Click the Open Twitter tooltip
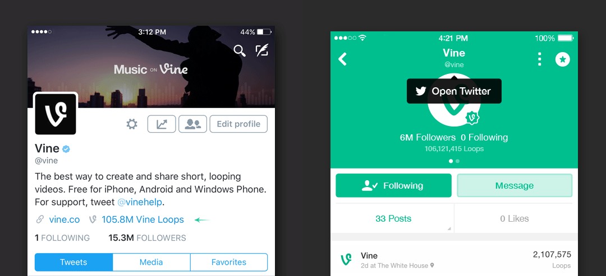This screenshot has width=606, height=276. point(454,91)
